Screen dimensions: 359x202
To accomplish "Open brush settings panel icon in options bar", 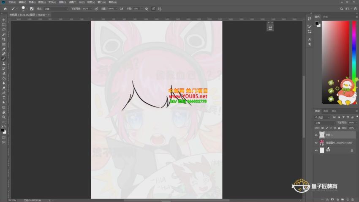I will pyautogui.click(x=32, y=8).
